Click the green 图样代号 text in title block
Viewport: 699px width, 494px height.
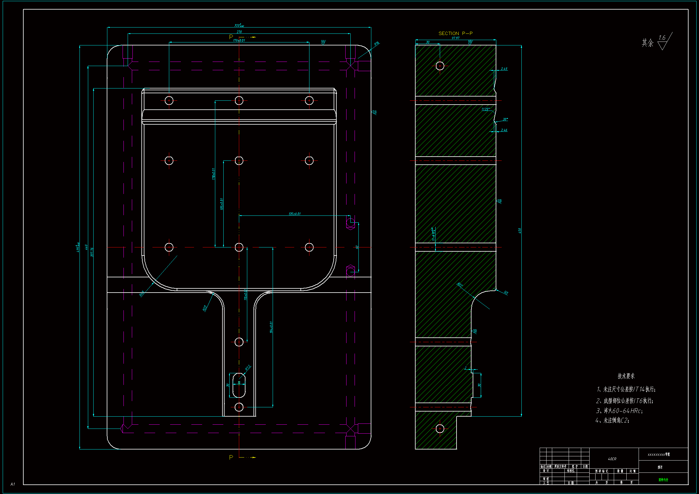[663, 480]
